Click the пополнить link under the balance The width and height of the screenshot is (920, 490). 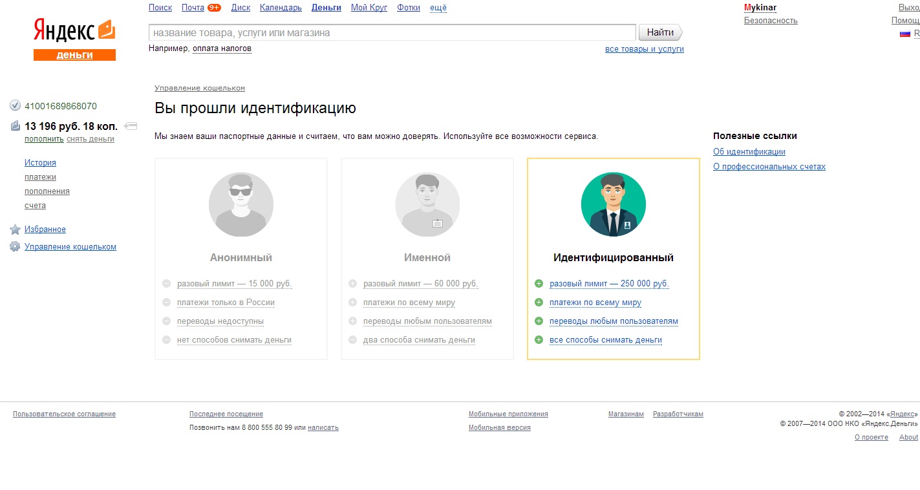pyautogui.click(x=44, y=139)
